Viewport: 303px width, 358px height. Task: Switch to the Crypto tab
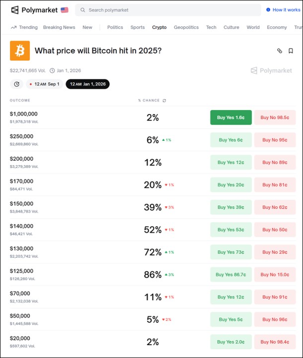(x=159, y=28)
